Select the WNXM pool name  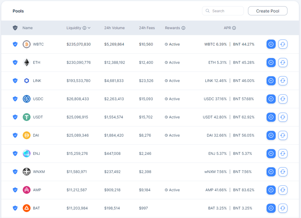pos(39,172)
